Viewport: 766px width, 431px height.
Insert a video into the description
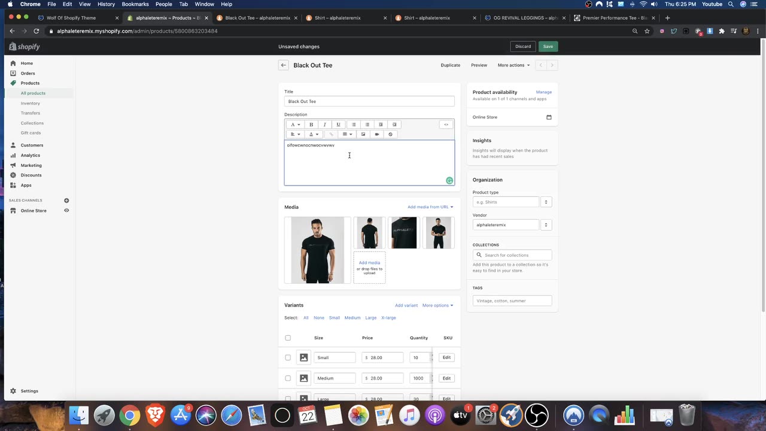point(377,134)
